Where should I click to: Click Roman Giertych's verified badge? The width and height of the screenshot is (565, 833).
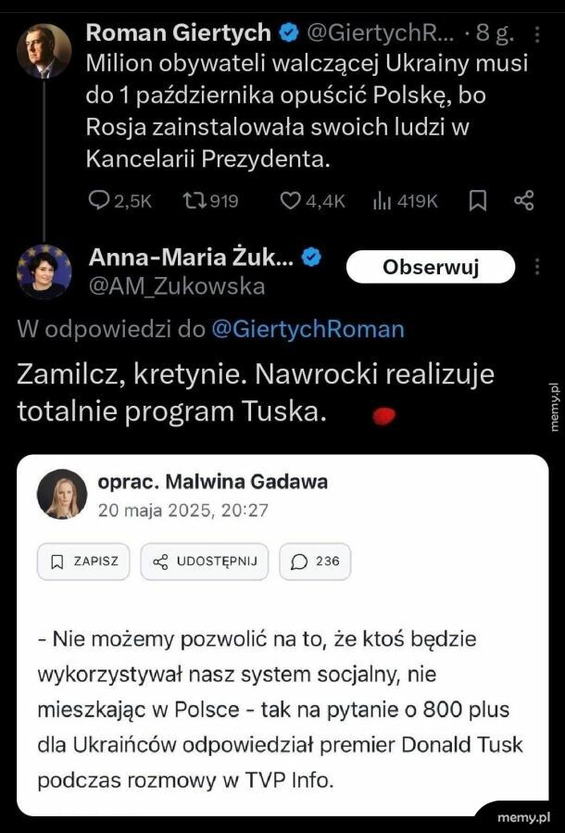(x=289, y=33)
